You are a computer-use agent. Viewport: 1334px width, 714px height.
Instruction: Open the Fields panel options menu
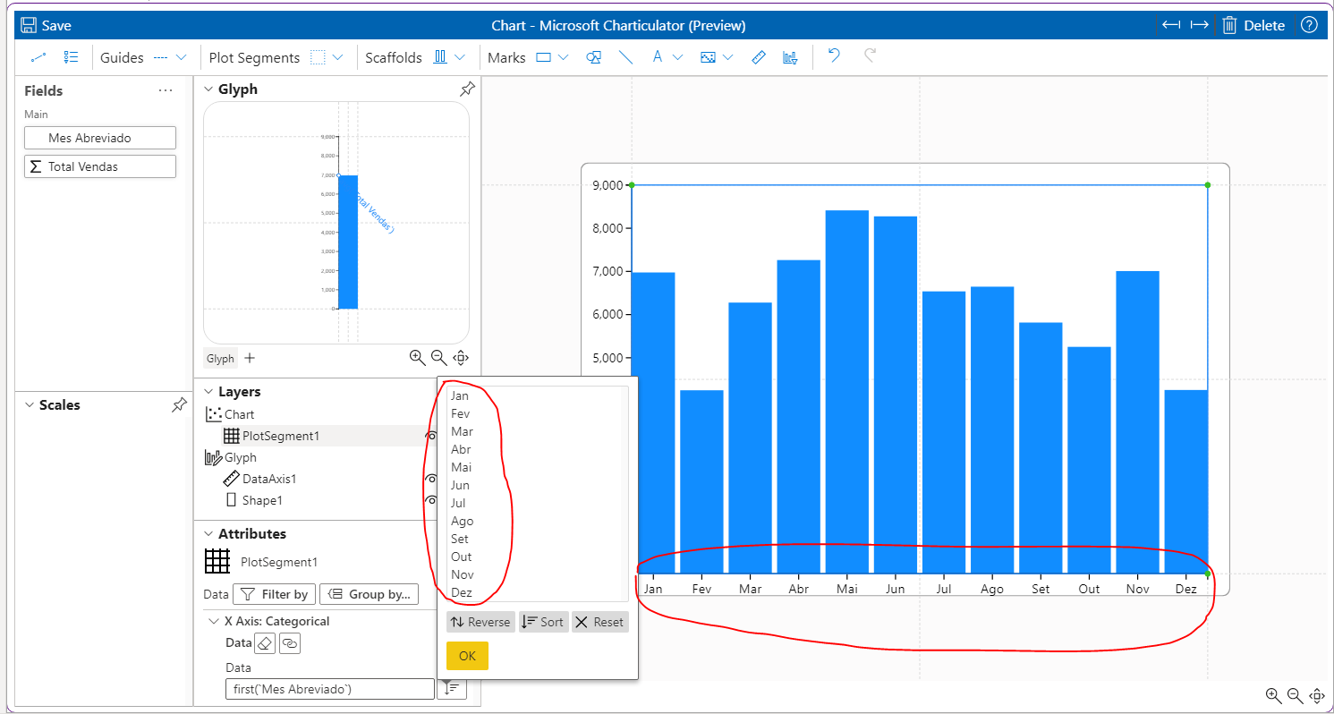coord(165,89)
